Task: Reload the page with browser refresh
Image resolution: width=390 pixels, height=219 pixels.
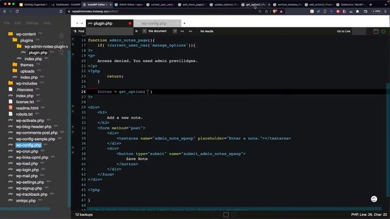Action: 17,12
